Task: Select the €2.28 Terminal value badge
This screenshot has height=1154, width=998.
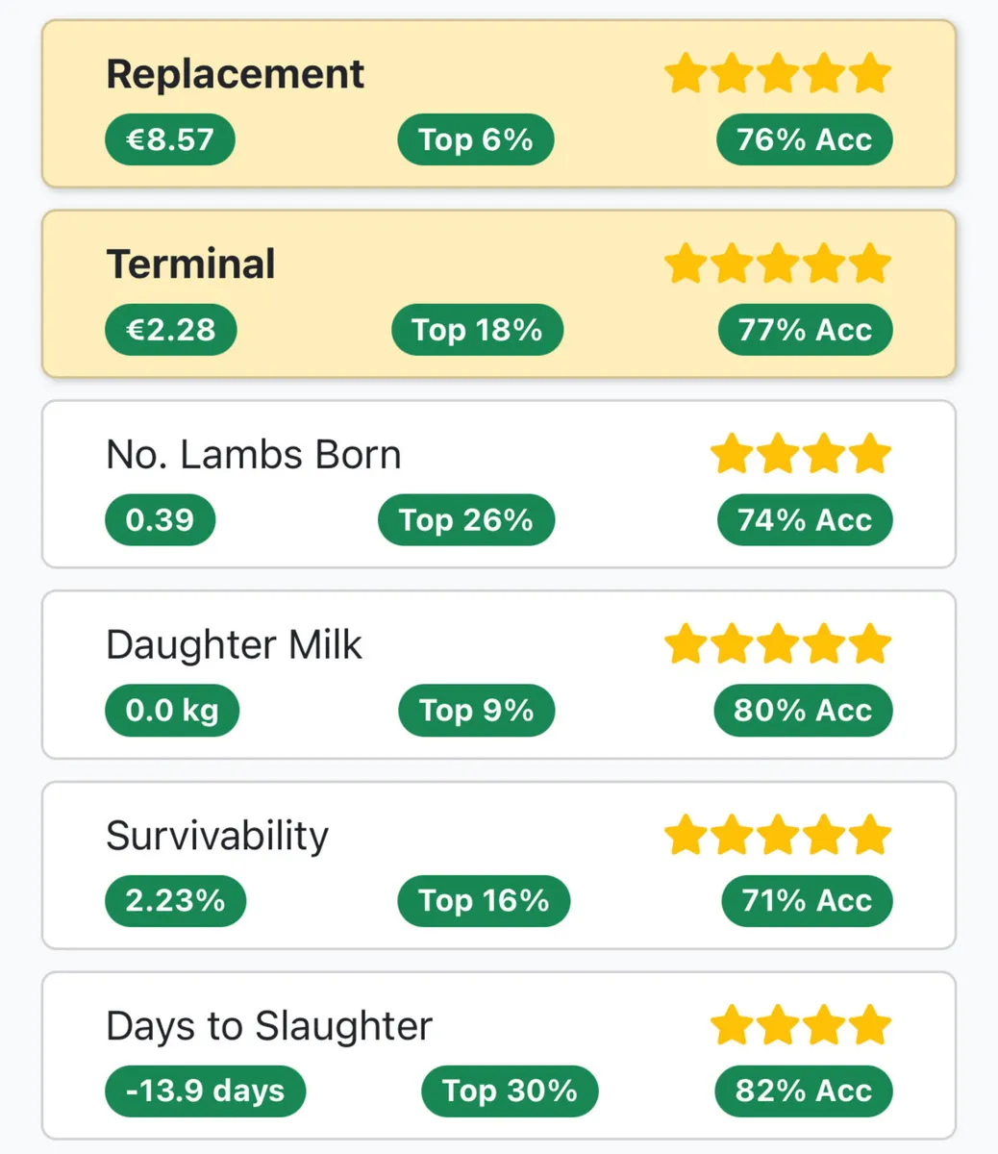Action: pyautogui.click(x=171, y=330)
